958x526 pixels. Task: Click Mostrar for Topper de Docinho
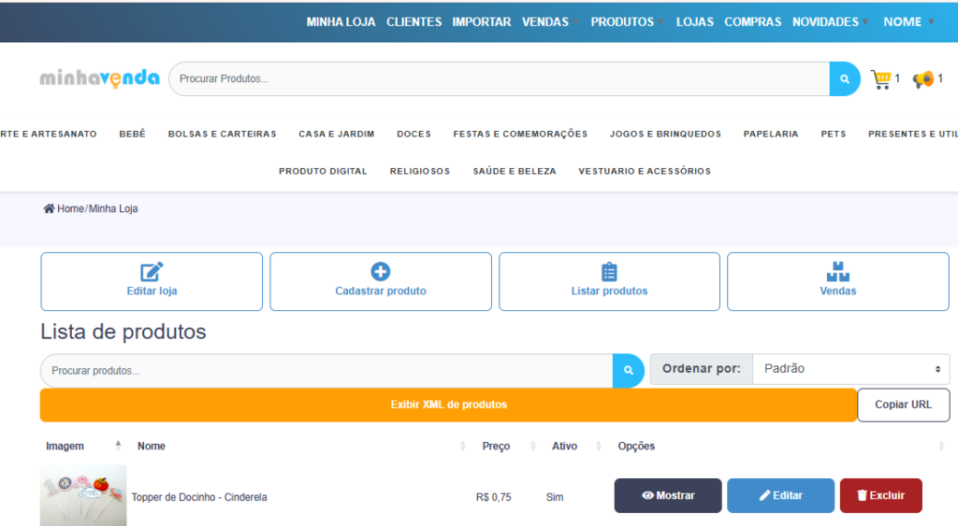668,495
